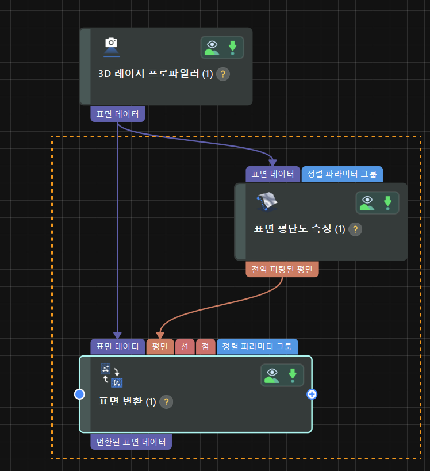Click the 3D 레이저 프로파일러 camera icon
This screenshot has width=430, height=471.
[112, 47]
